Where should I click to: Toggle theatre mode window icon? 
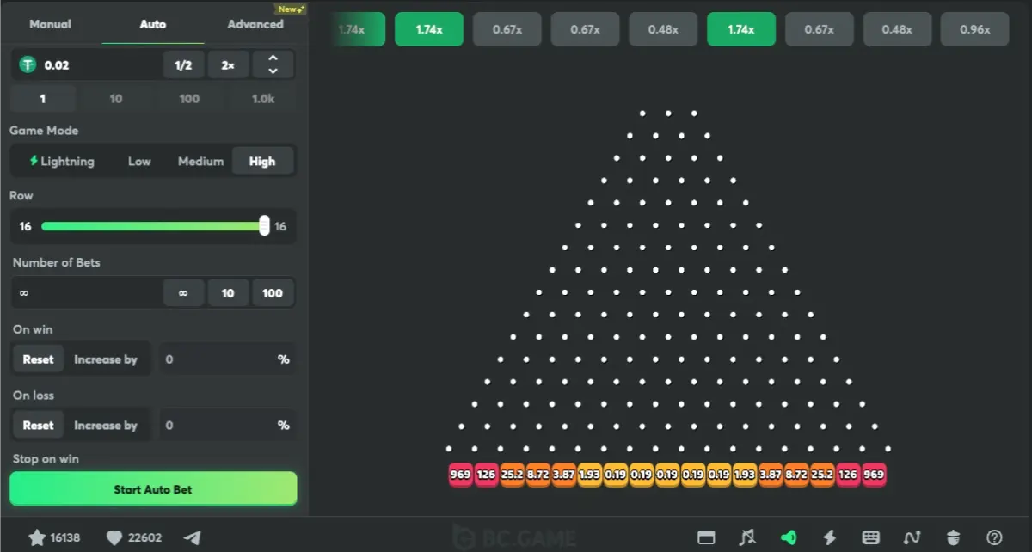(x=706, y=538)
